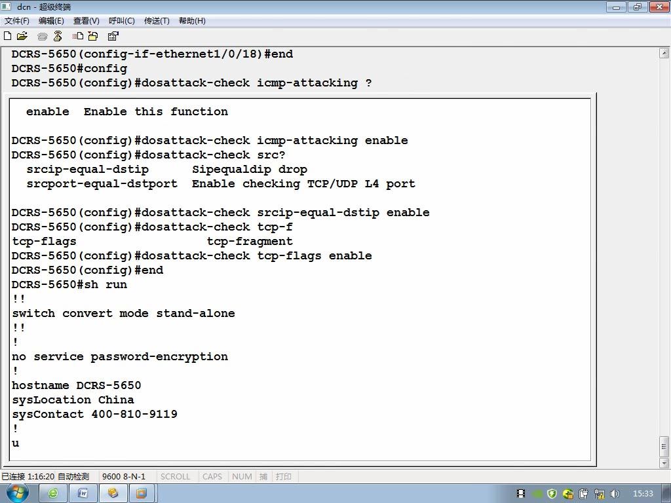Open the orange square taskbar application

click(x=142, y=493)
